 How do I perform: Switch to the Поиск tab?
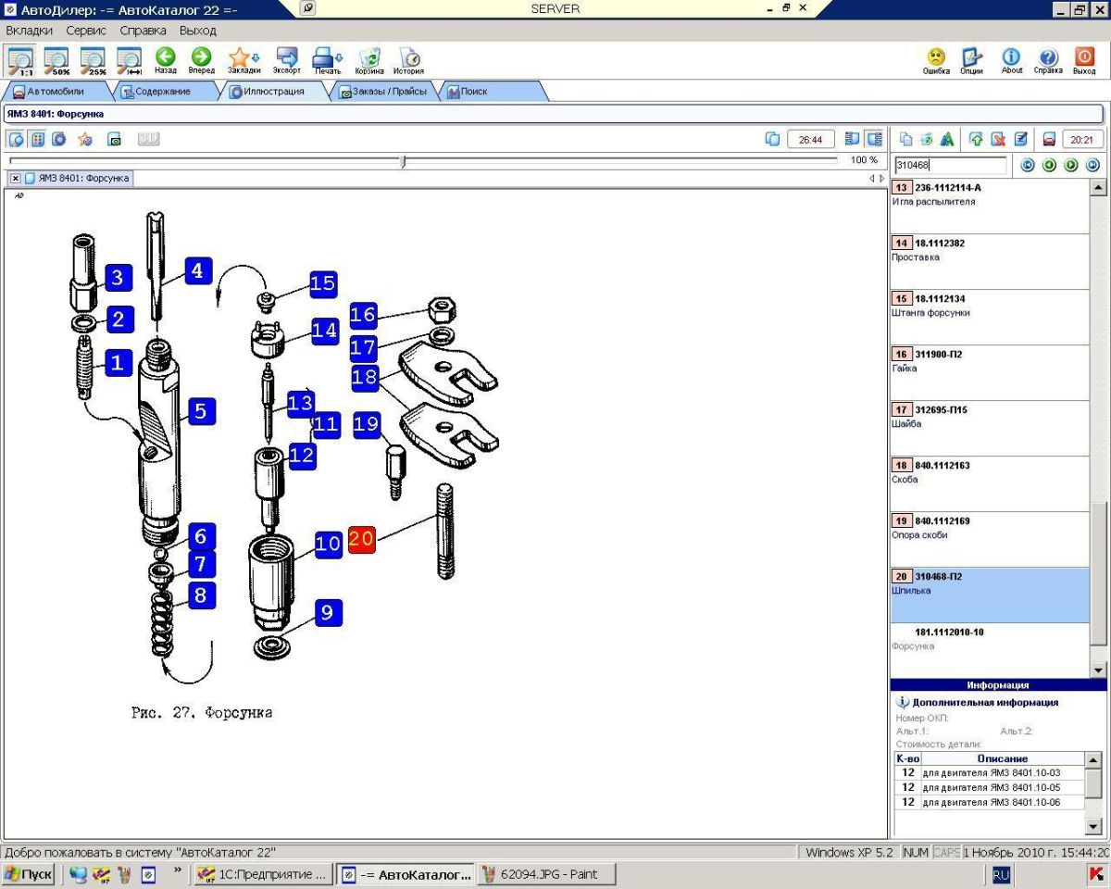click(x=491, y=92)
